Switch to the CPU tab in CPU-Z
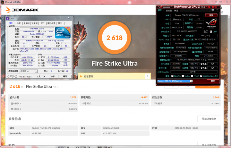This screenshot has height=148, width=231. pos(11,23)
